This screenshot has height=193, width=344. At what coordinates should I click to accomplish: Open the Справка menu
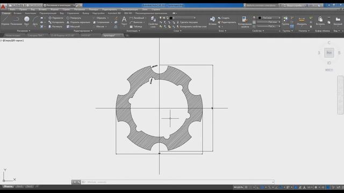click(156, 10)
